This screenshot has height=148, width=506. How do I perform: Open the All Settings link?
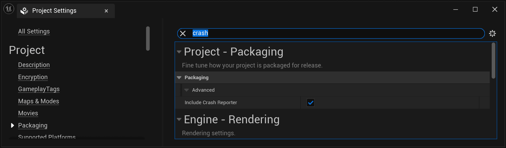[34, 31]
